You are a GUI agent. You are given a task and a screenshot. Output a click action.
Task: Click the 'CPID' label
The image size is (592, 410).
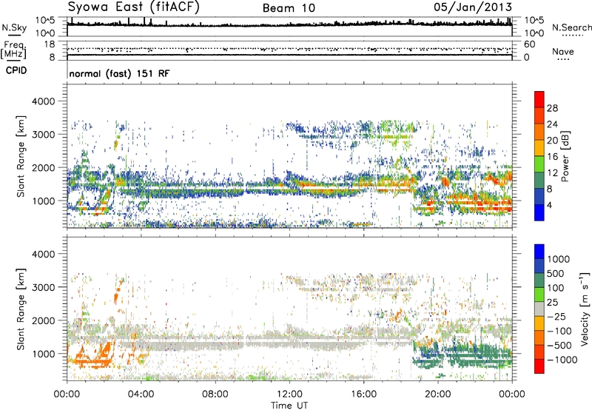coord(16,70)
